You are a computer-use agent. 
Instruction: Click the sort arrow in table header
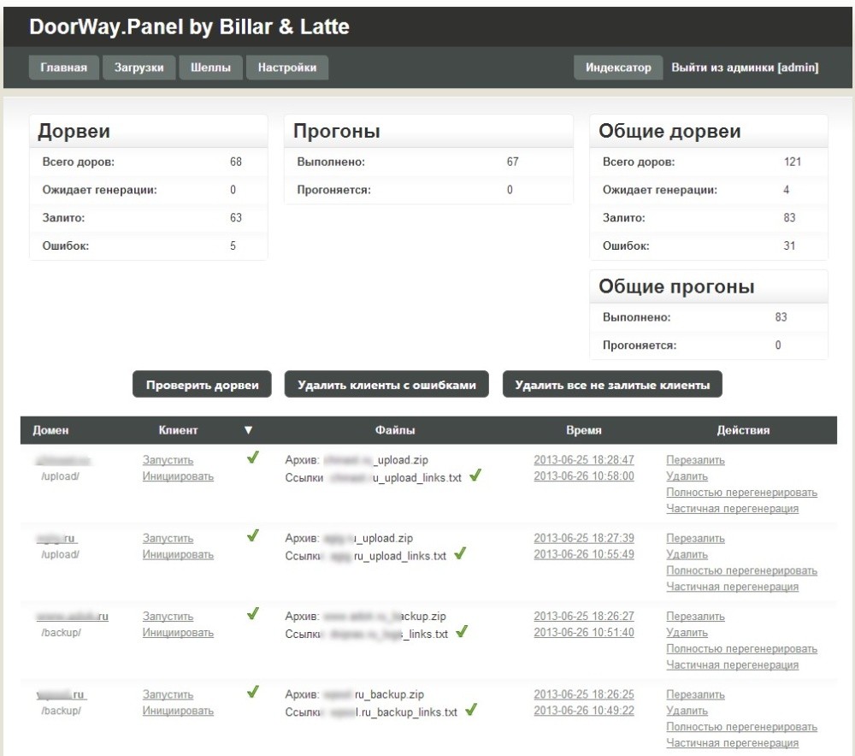pos(249,431)
